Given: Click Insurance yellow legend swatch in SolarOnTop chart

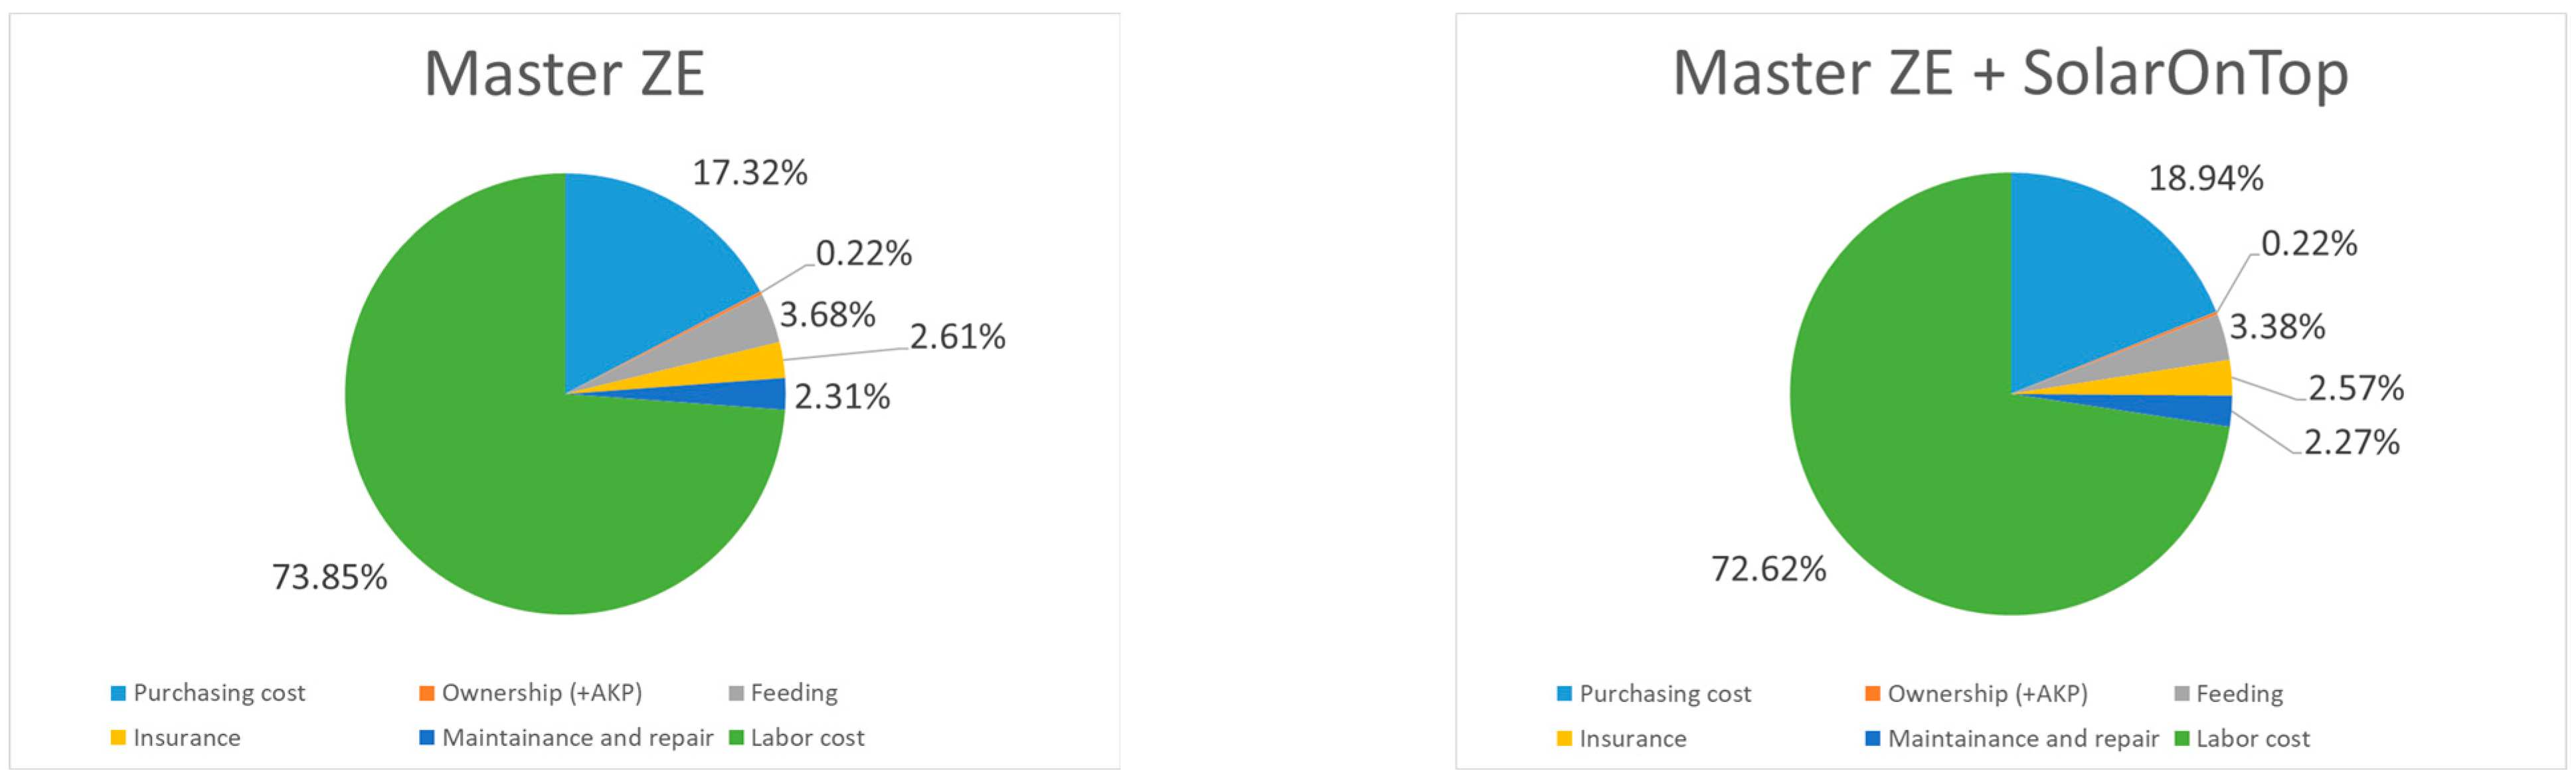Looking at the screenshot, I should [1564, 739].
